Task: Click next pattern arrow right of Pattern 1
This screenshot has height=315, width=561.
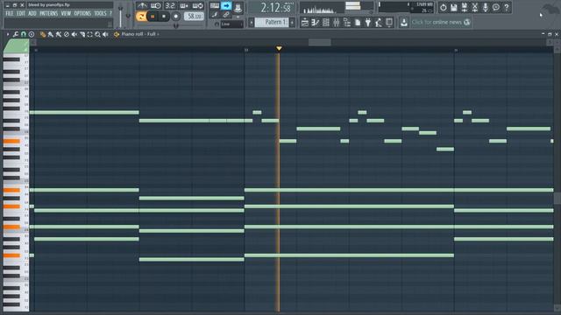Action: (x=292, y=23)
